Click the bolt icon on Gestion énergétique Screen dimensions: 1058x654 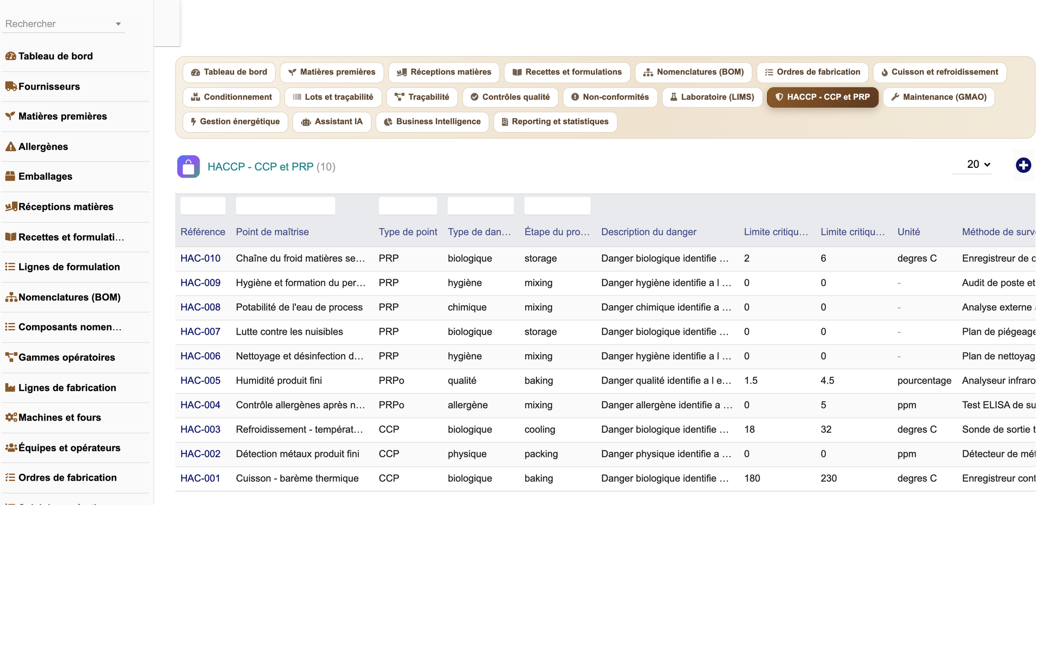pos(194,122)
